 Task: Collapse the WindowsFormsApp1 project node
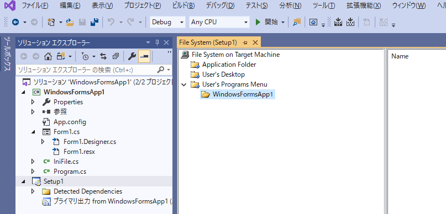point(23,92)
